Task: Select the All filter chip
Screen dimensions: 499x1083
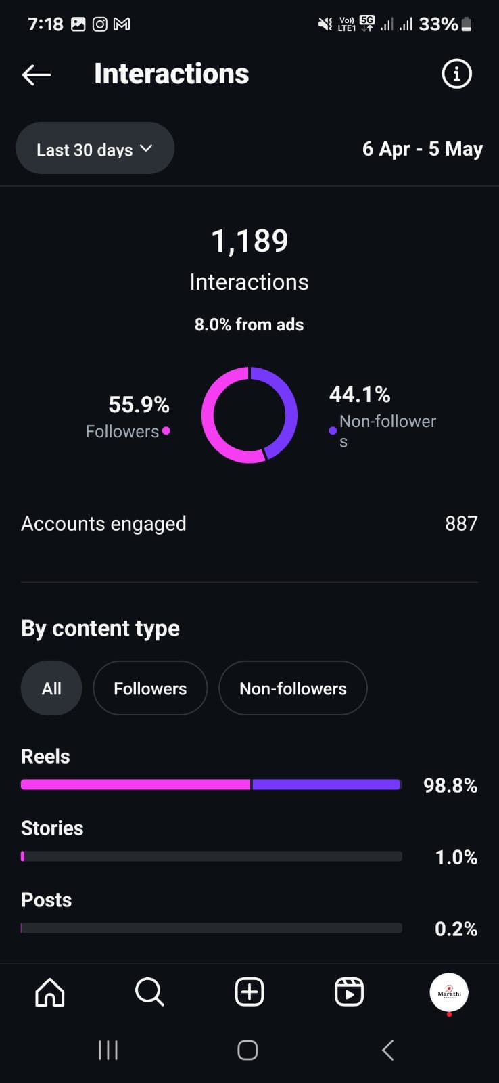Action: pyautogui.click(x=51, y=688)
